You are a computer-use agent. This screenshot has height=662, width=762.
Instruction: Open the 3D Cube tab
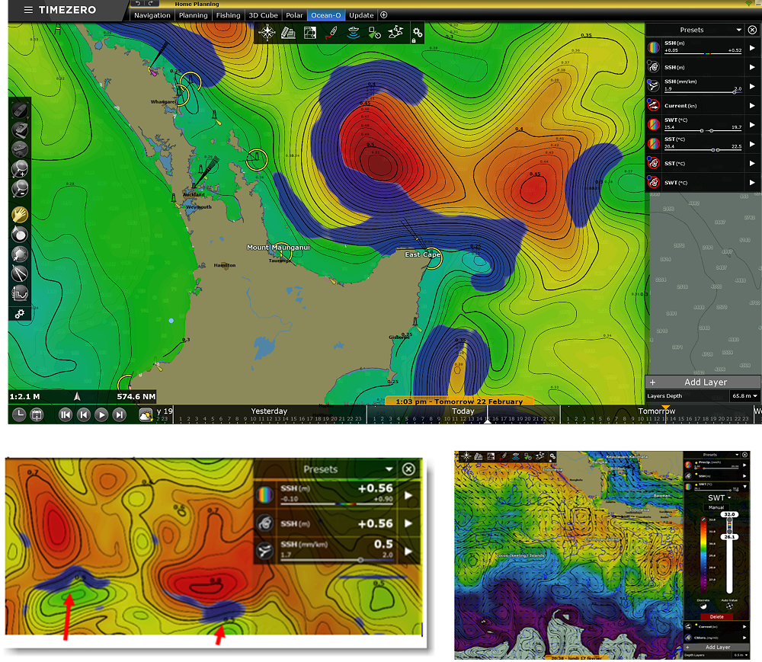click(264, 15)
